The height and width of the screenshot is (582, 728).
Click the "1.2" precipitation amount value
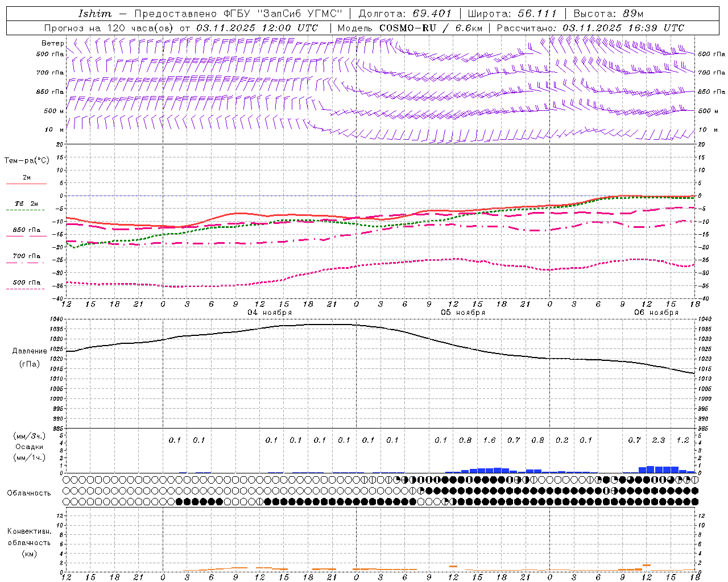(x=682, y=440)
